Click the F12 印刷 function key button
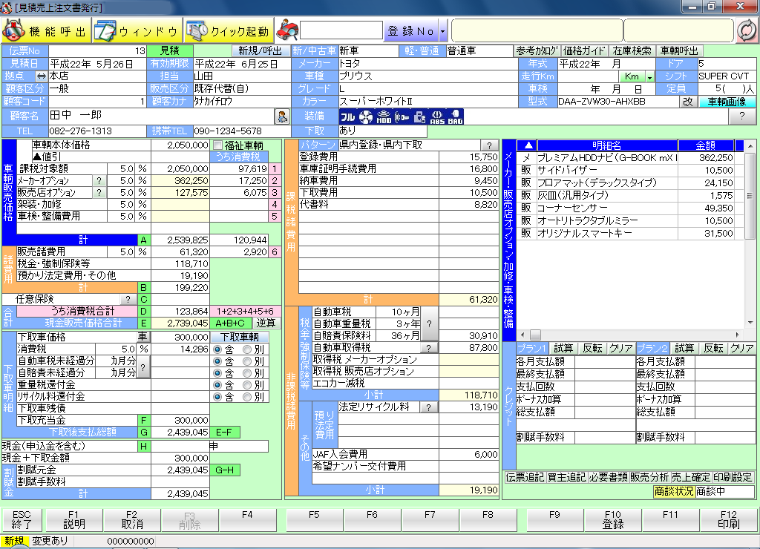Image resolution: width=760 pixels, height=549 pixels. point(729,519)
